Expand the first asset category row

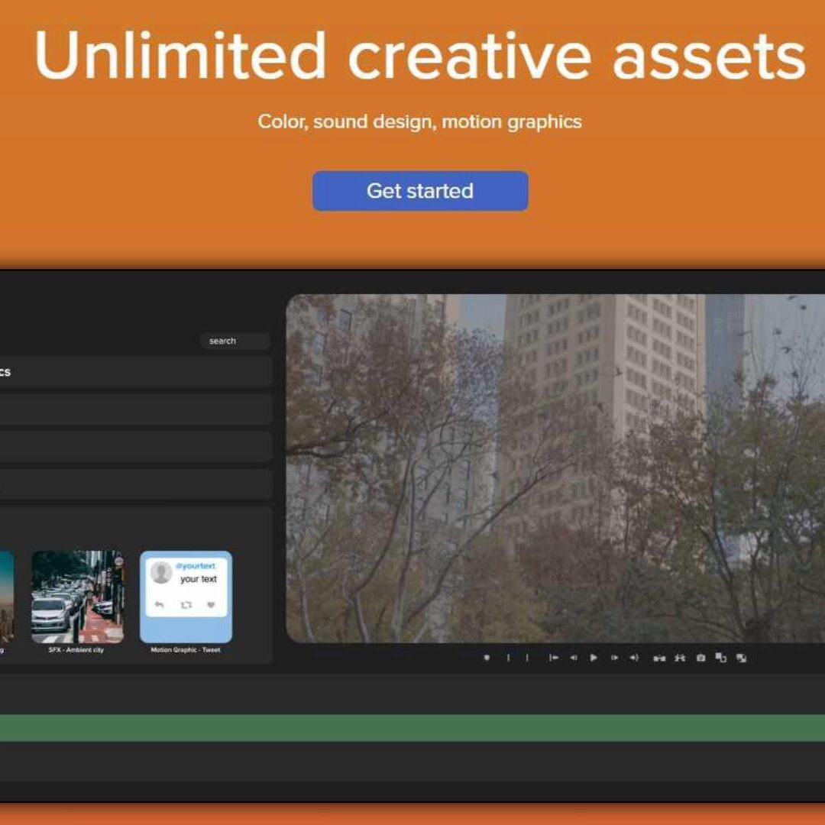[134, 372]
